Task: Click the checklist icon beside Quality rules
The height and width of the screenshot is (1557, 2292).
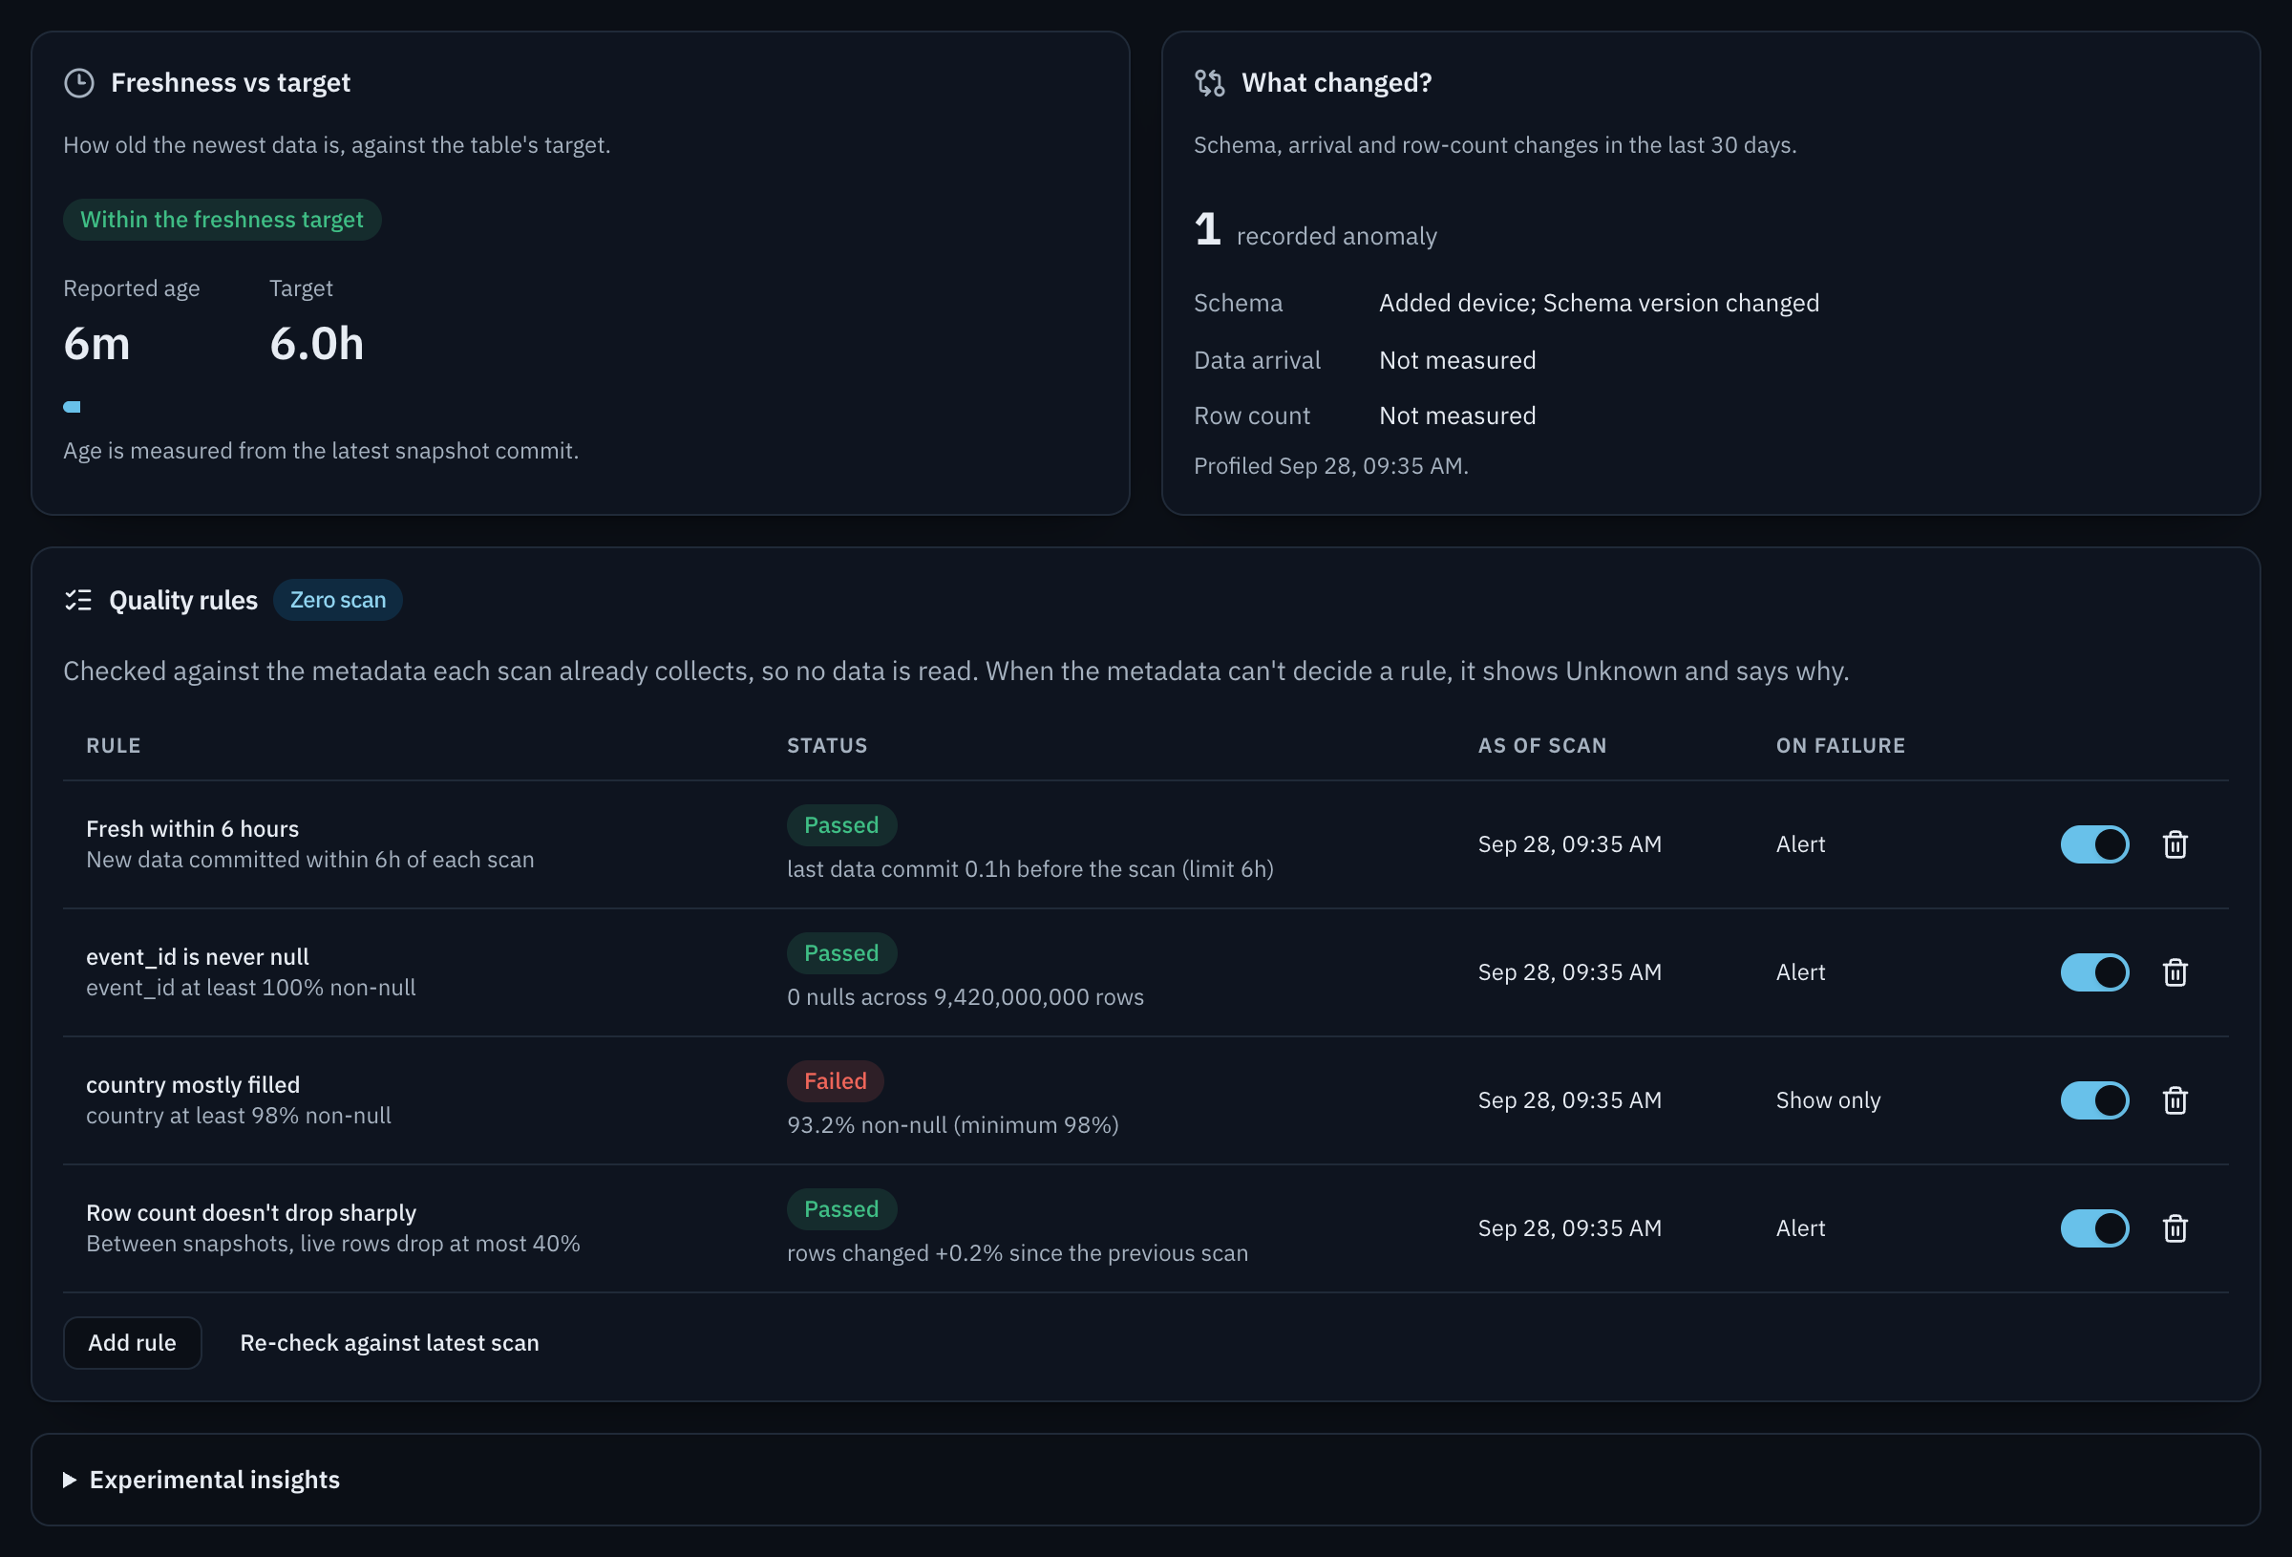Action: (x=78, y=600)
